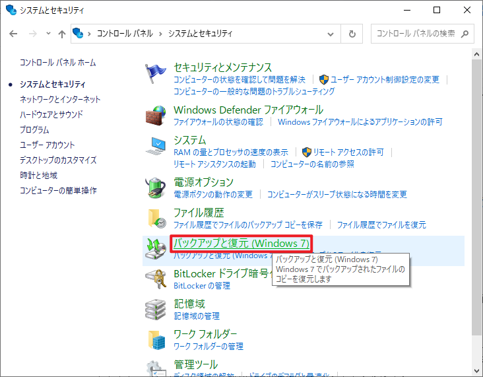The width and height of the screenshot is (483, 377).
Task: Open バックアップと復元 (Windows 7) heading
Action: click(241, 243)
